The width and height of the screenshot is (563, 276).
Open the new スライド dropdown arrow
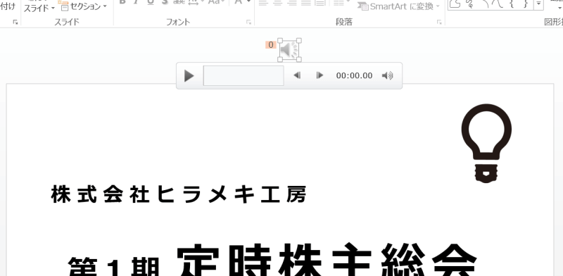coord(53,8)
